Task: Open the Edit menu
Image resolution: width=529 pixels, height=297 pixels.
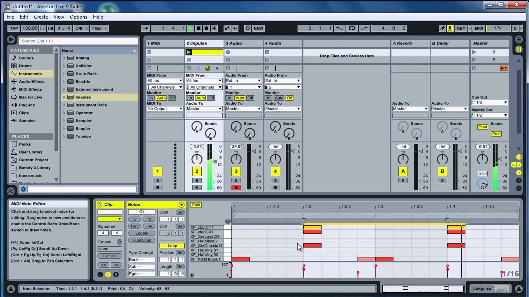Action: point(24,17)
